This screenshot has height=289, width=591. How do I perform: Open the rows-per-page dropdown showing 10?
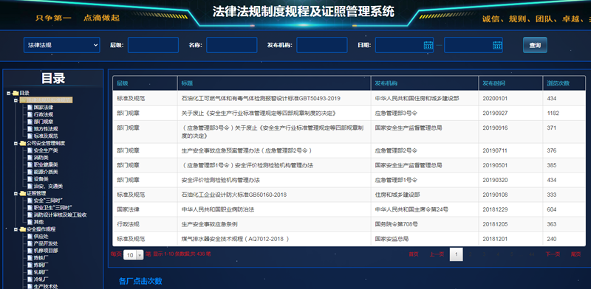point(134,255)
